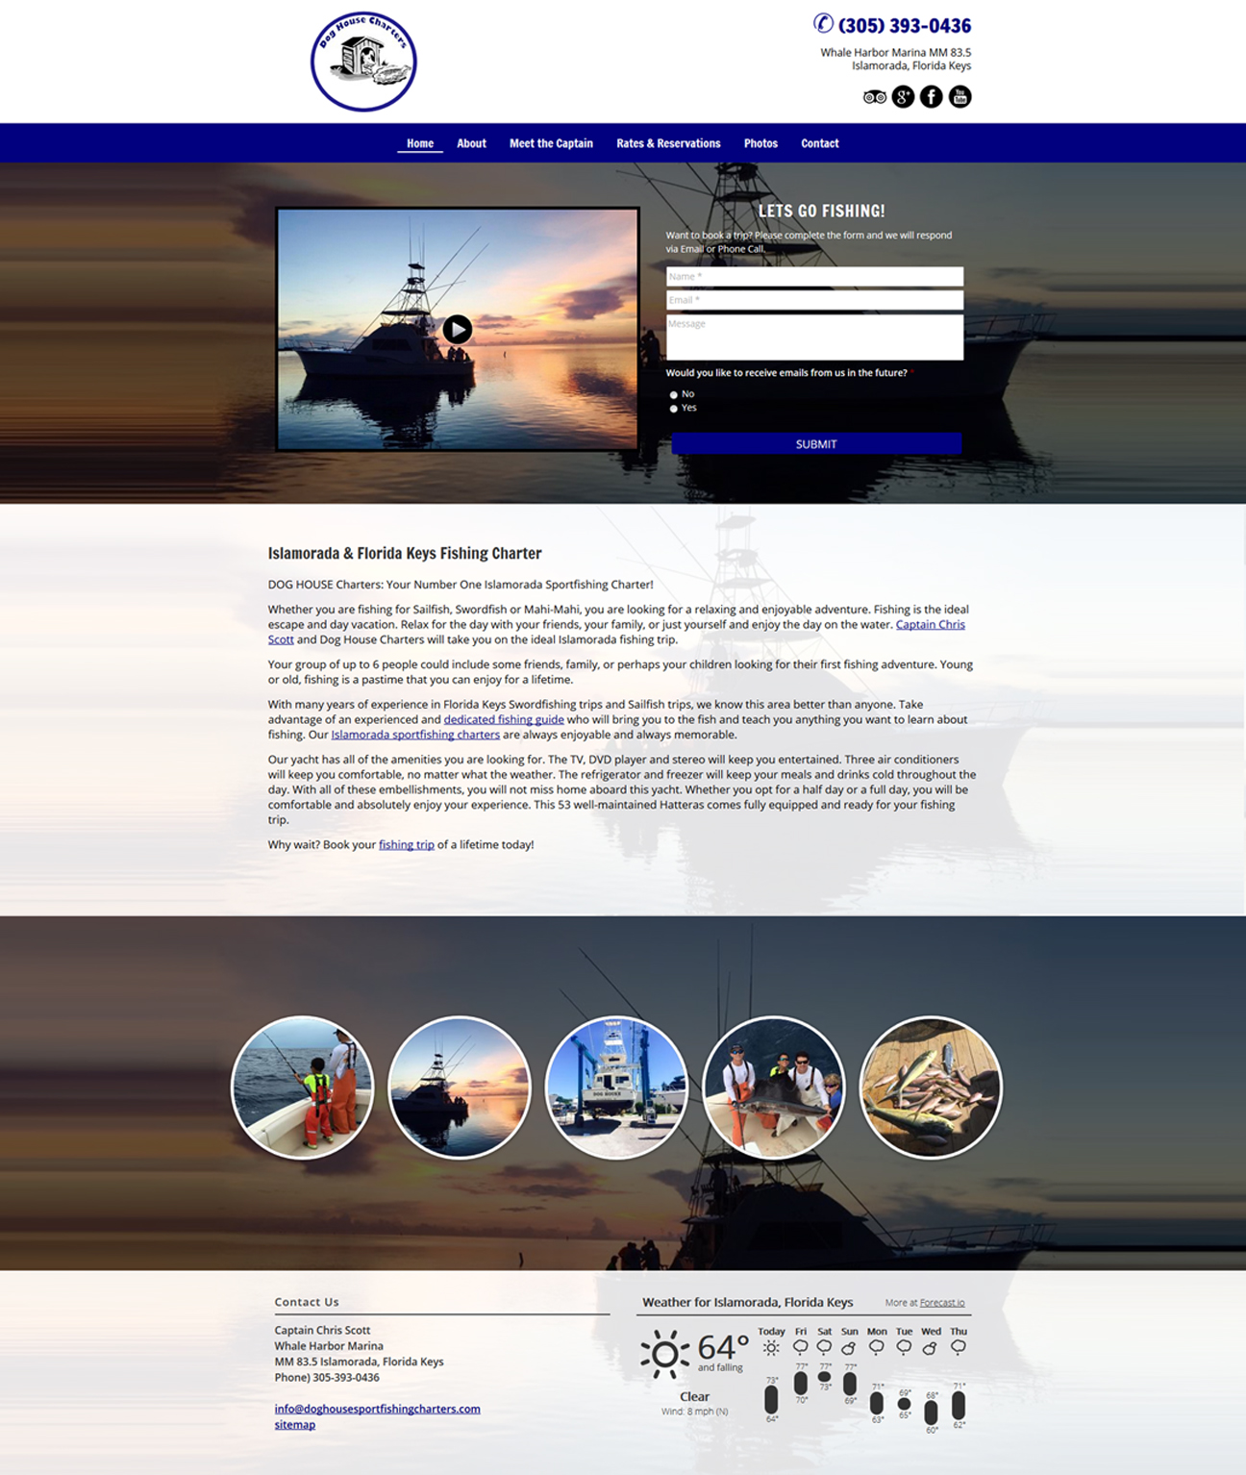
Task: Open Rates & Reservations page
Action: [x=668, y=143]
